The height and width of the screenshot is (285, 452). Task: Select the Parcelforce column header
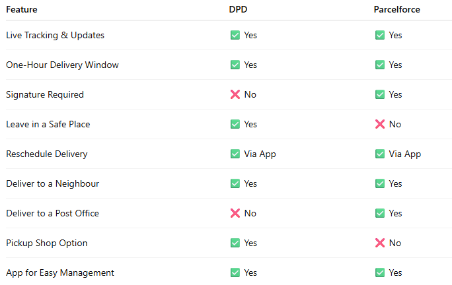point(397,10)
